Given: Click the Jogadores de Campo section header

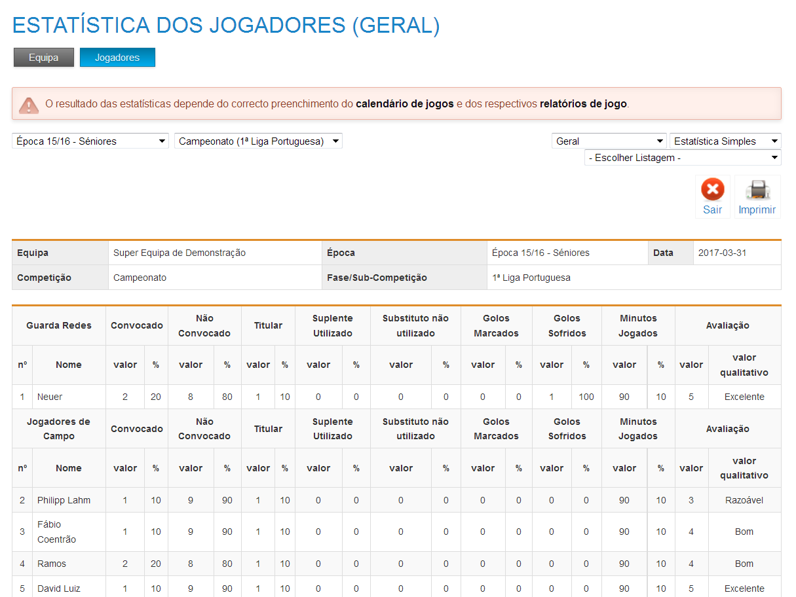Looking at the screenshot, I should (59, 429).
